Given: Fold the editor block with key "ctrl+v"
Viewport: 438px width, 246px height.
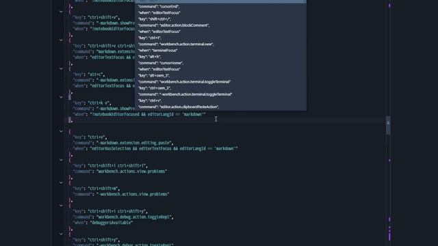Looking at the screenshot, I should coord(61,131).
